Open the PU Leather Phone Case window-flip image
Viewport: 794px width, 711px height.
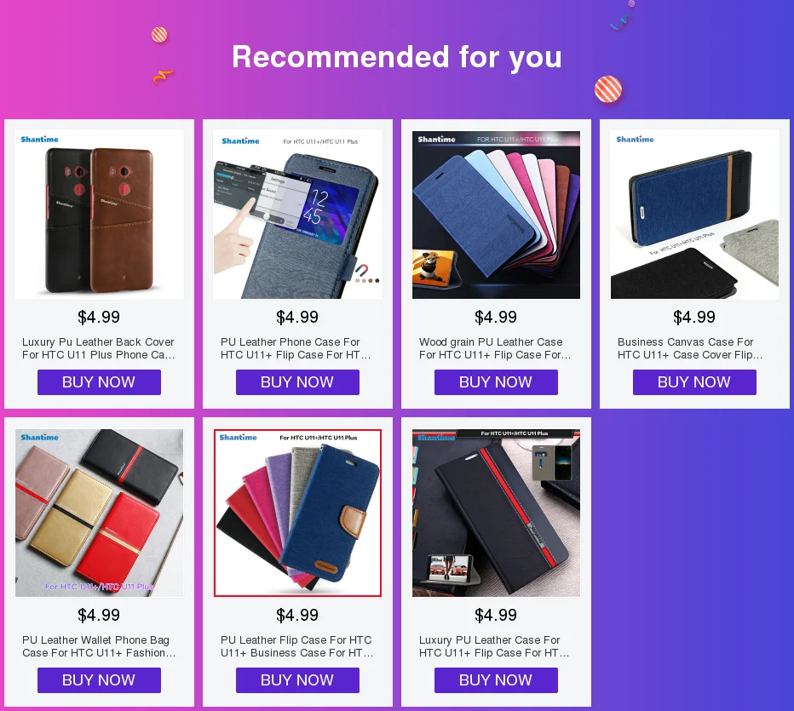(298, 214)
